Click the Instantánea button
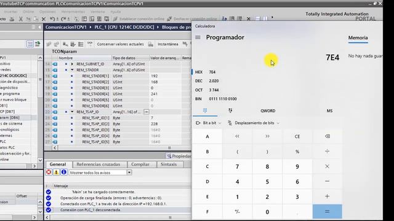Image resolution: width=394 pixels, height=221 pixels. (x=168, y=44)
